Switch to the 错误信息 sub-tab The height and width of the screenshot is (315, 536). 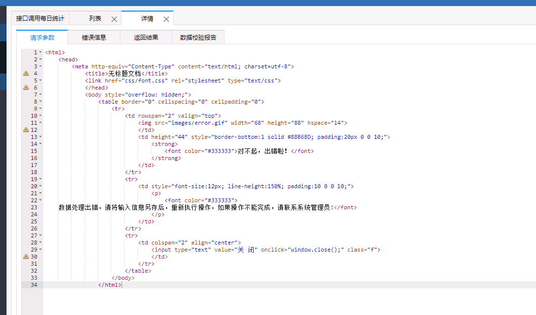tap(94, 38)
